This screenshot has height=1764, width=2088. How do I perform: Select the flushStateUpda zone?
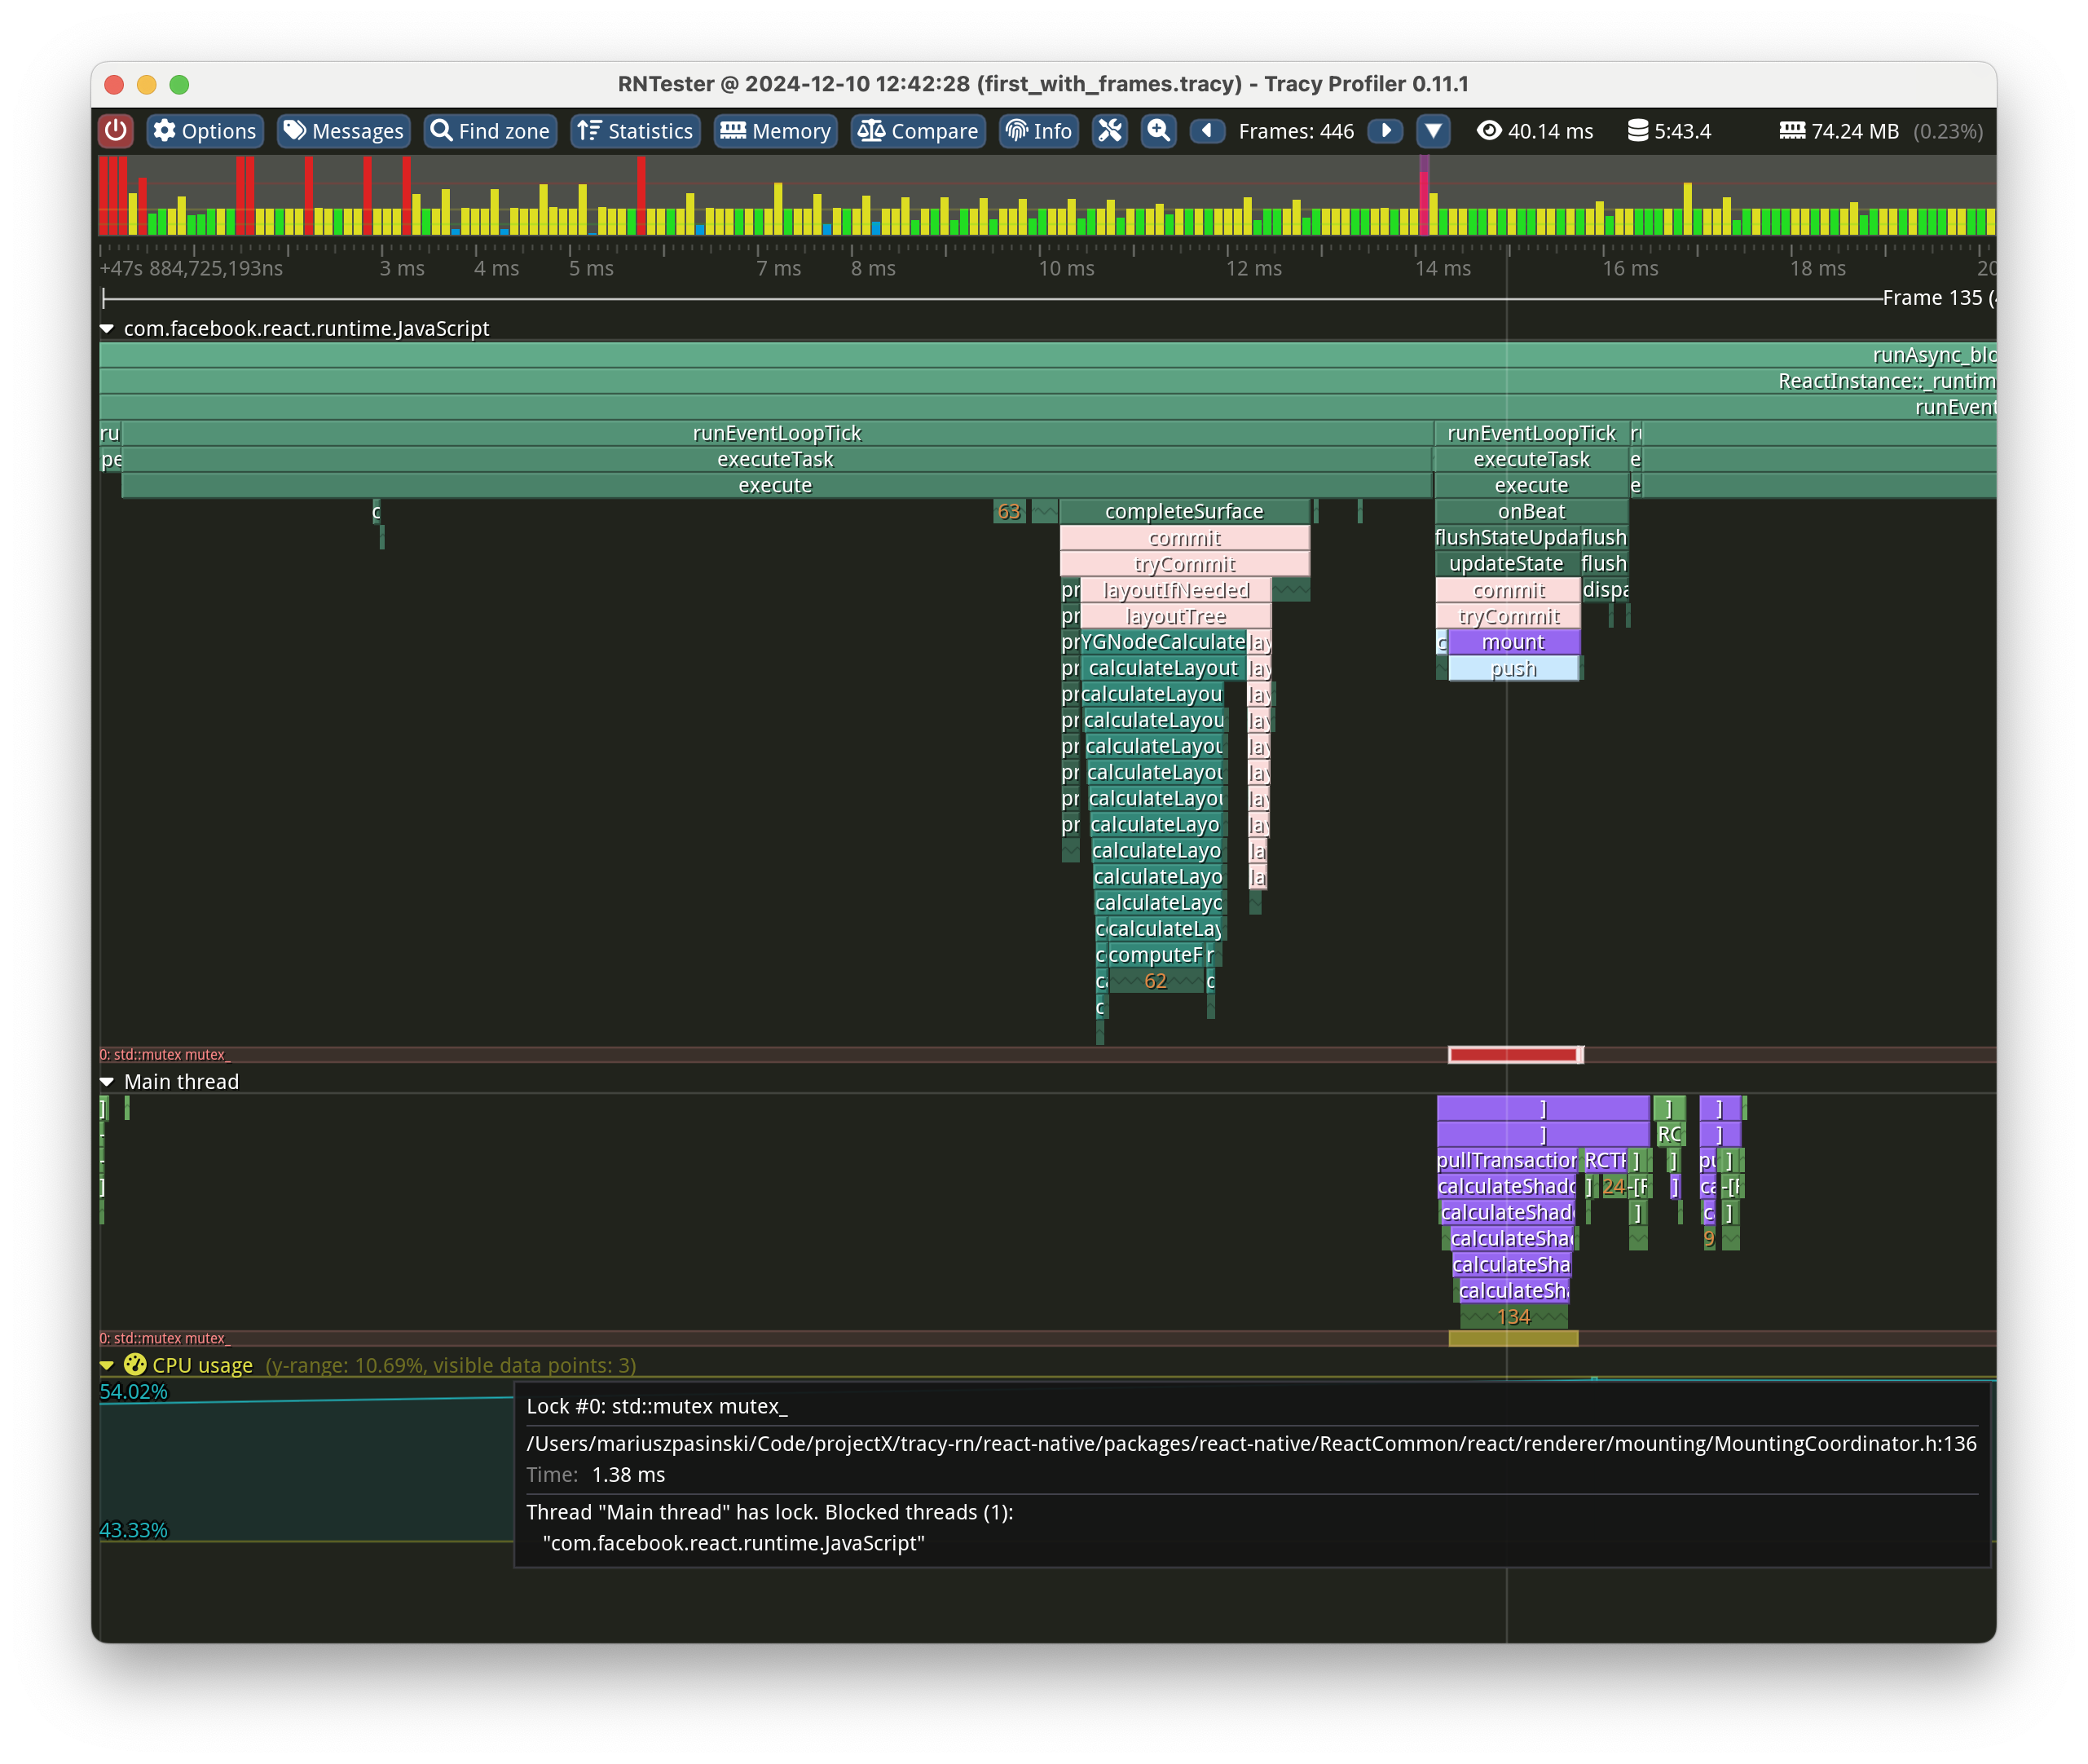coord(1506,537)
